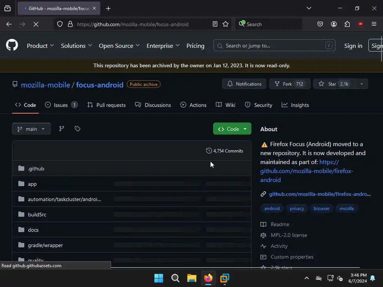Expand the Solutions menu

point(76,46)
